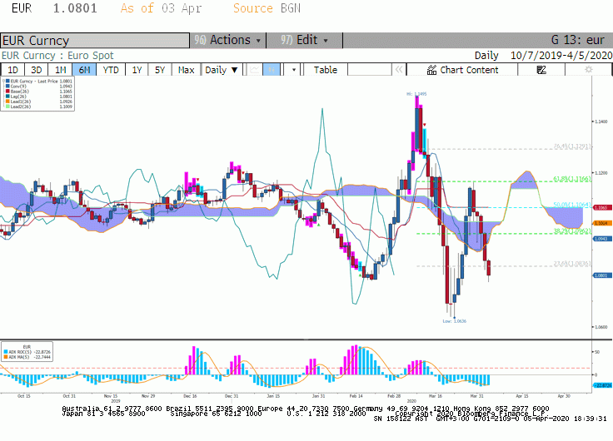The height and width of the screenshot is (441, 613).
Task: Click the 1.0801 header quote value
Action: pos(75,8)
